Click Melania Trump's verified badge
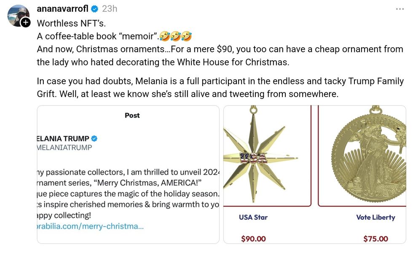The height and width of the screenshot is (253, 413). tap(95, 138)
